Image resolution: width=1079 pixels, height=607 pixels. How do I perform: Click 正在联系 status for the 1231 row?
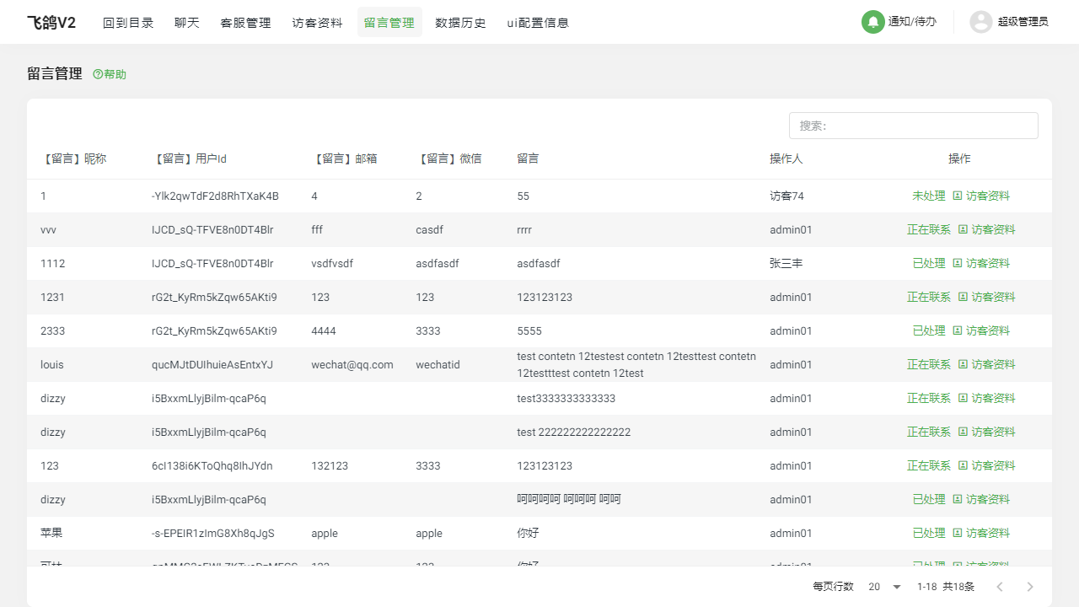928,297
